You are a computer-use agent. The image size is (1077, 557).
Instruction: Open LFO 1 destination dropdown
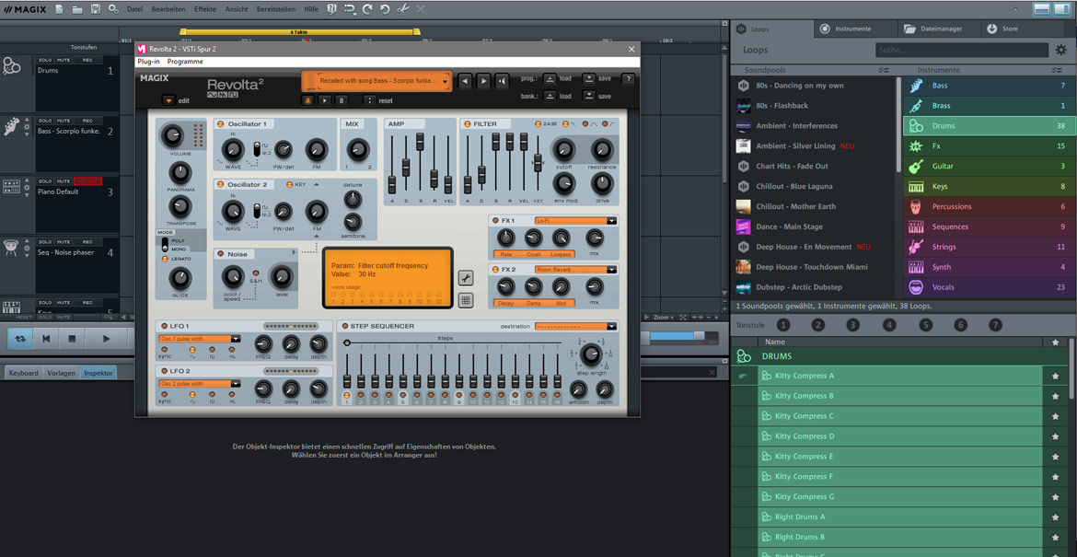(236, 339)
